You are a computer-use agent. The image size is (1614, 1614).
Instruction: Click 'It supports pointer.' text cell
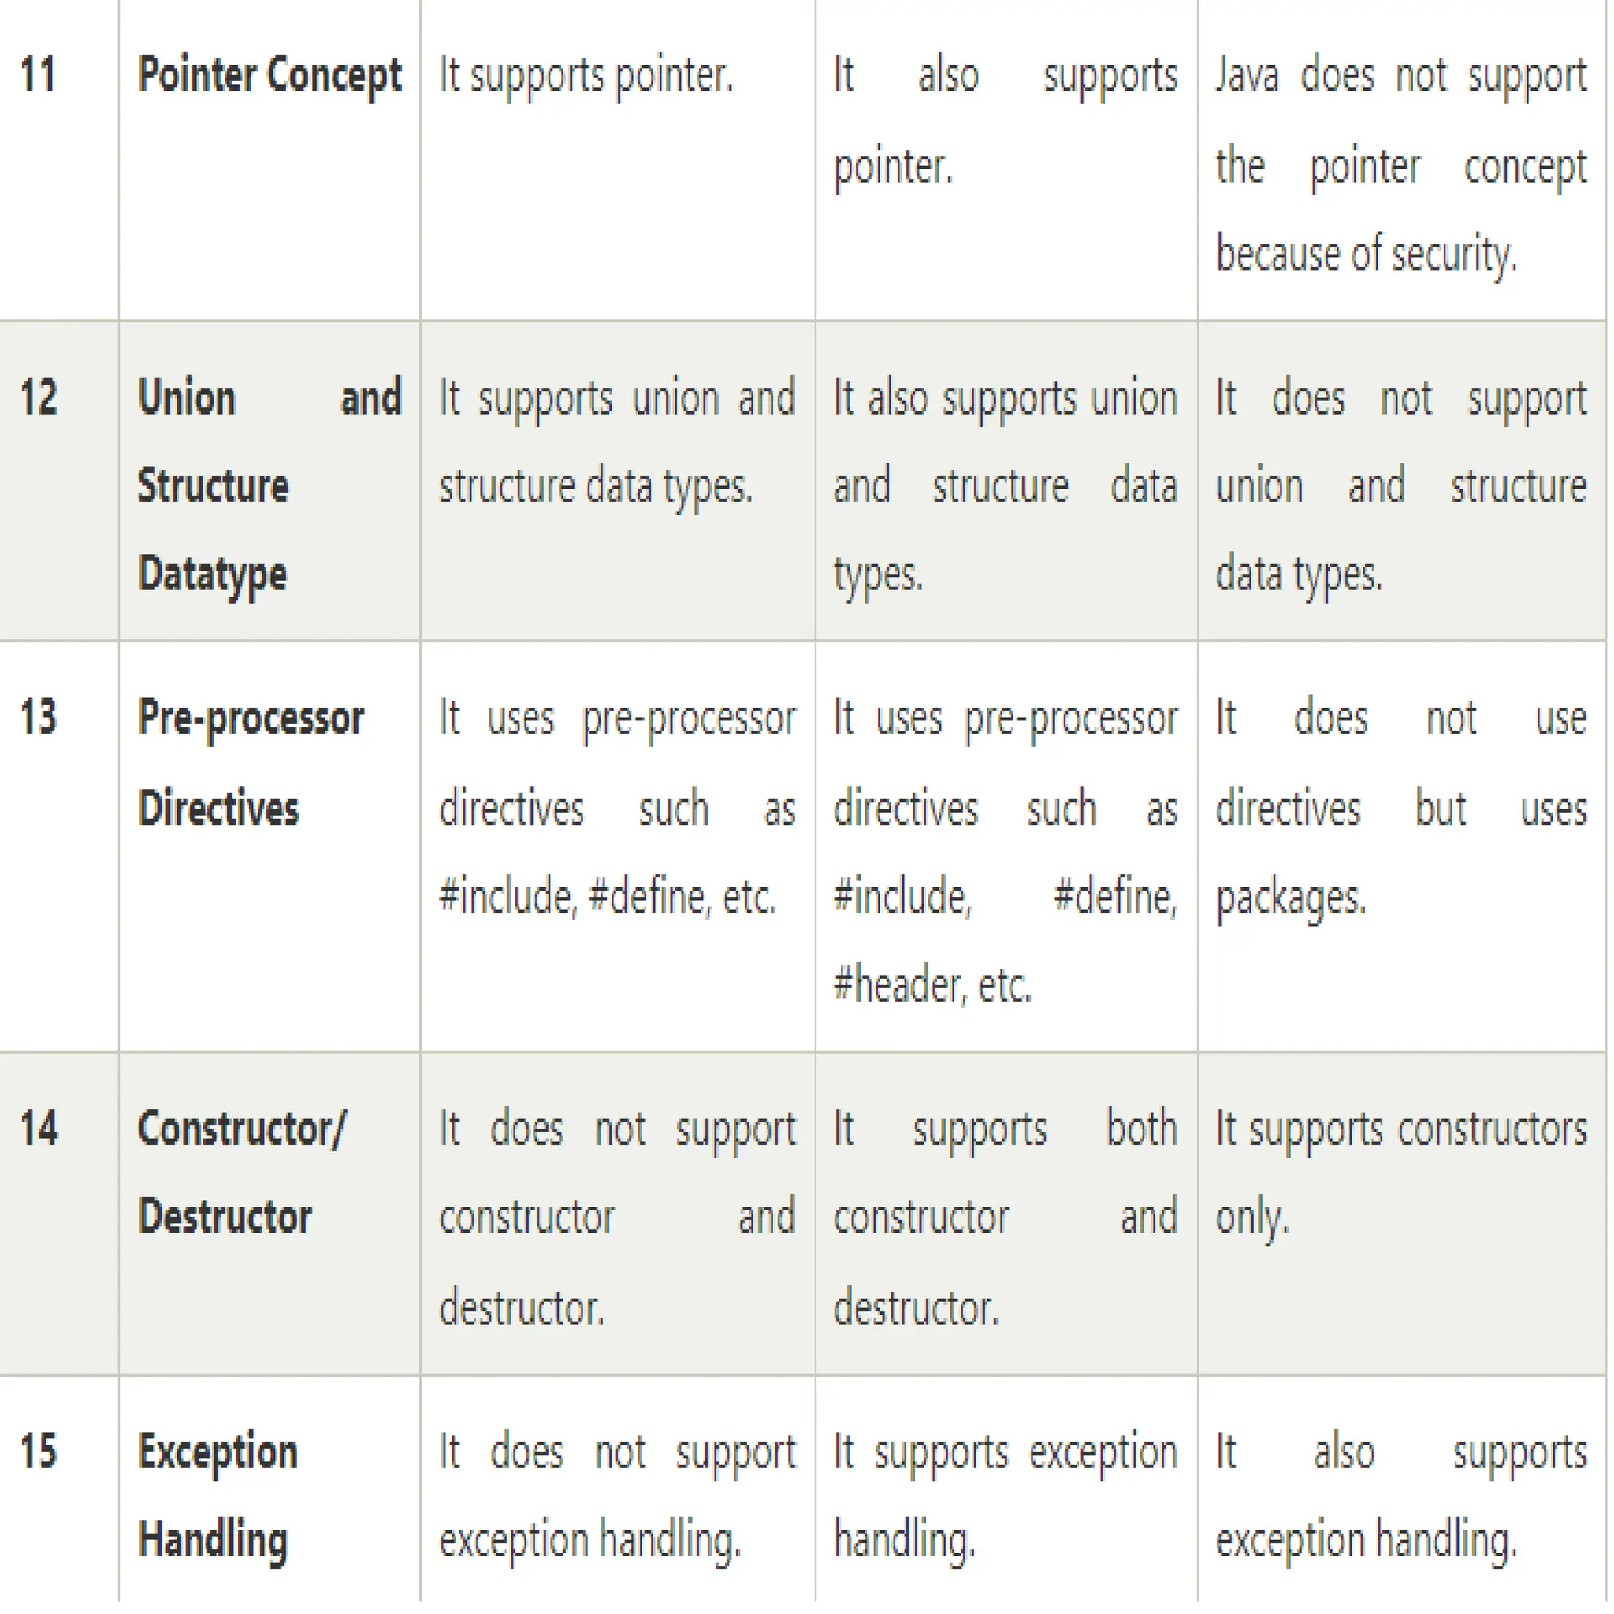coord(617,159)
